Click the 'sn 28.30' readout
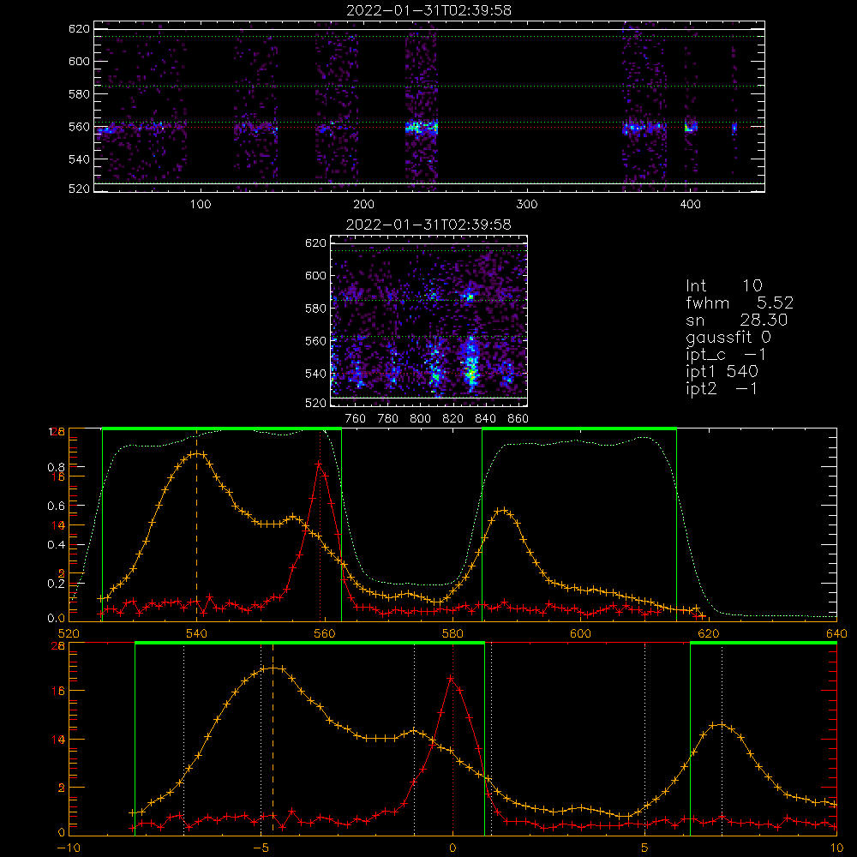This screenshot has width=857, height=857. 737,320
